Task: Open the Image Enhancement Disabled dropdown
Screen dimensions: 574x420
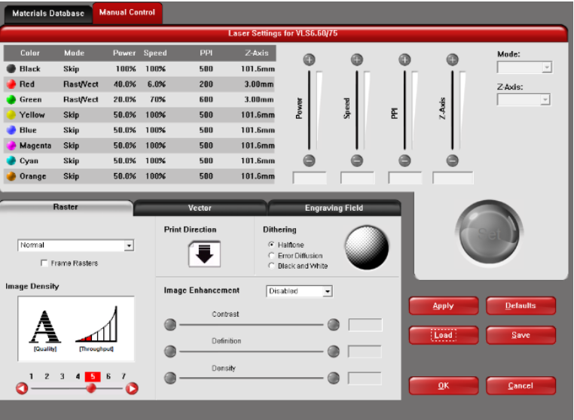Action: pos(300,291)
